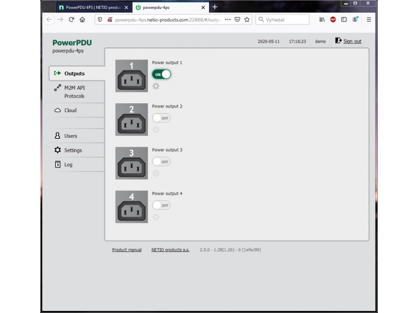Switch to PowerPDU 4PS NETIO products tab
The image size is (418, 313).
click(94, 7)
